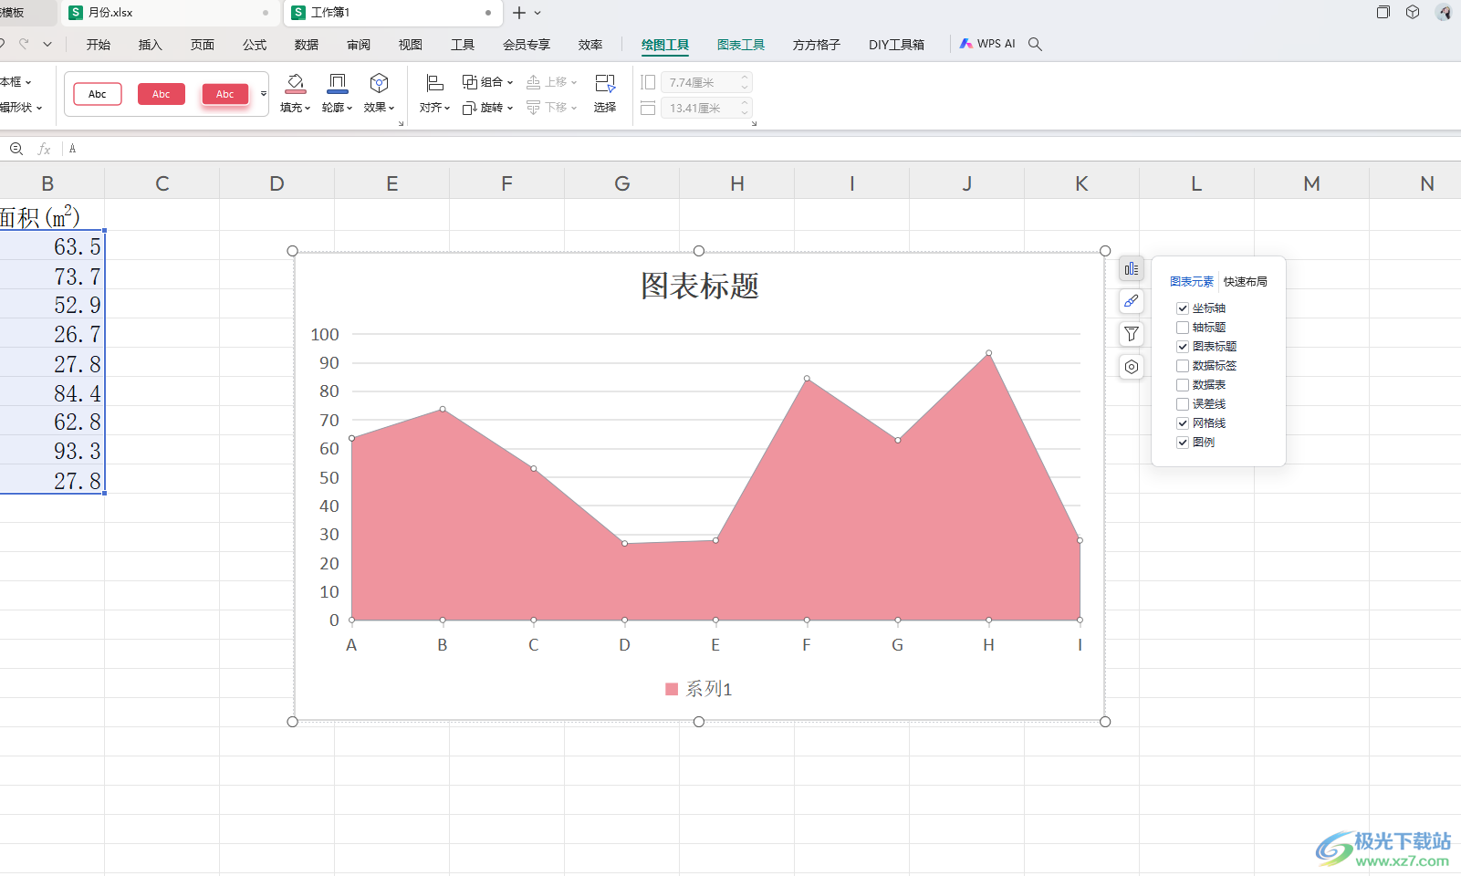Screen dimensions: 1461x876
Task: Uncheck the 图例 checkbox
Action: [x=1183, y=443]
